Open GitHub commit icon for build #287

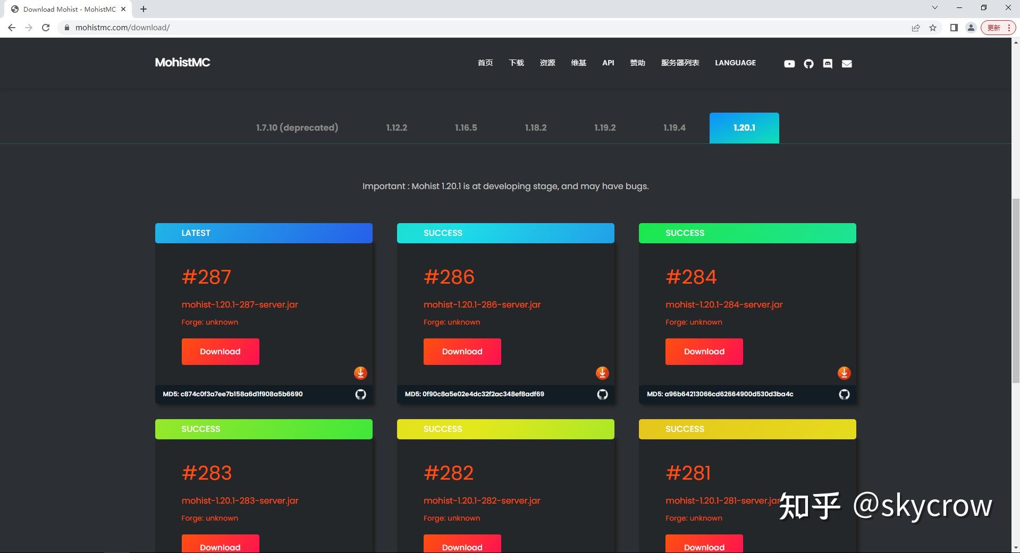tap(360, 394)
